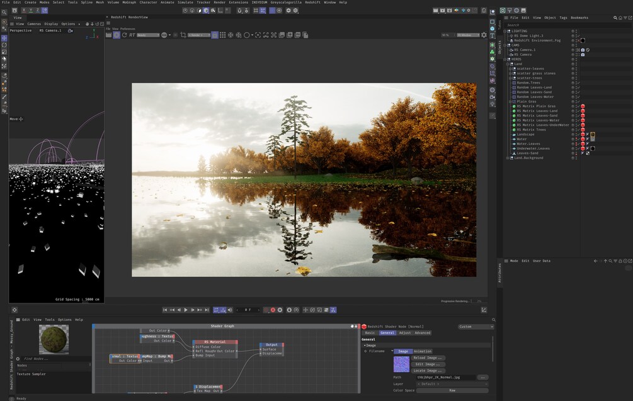Image resolution: width=633 pixels, height=401 pixels.
Task: Click the autokeying red A button
Action: [273, 310]
